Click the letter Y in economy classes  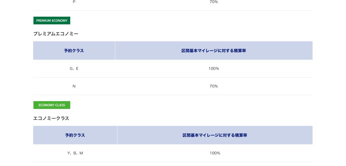[x=69, y=153]
